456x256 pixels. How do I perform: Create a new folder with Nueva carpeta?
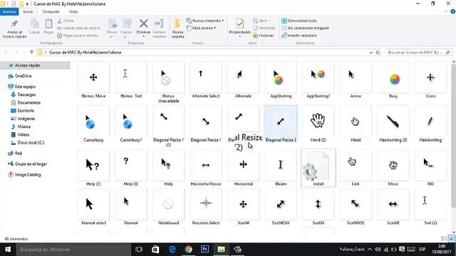point(177,28)
